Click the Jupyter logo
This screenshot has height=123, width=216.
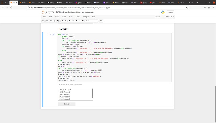48,12
